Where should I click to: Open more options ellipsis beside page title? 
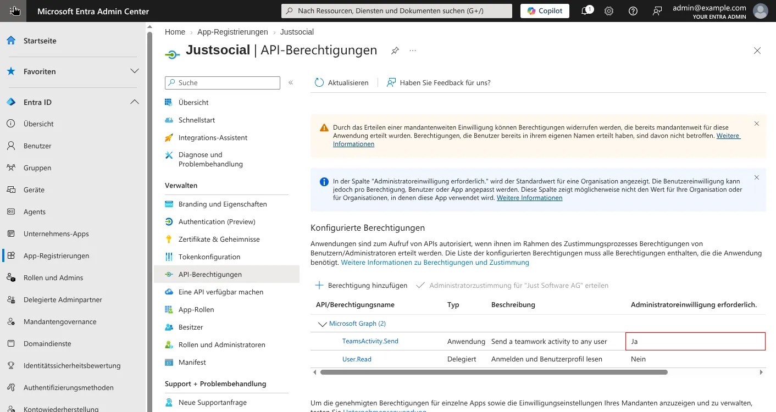pos(413,51)
